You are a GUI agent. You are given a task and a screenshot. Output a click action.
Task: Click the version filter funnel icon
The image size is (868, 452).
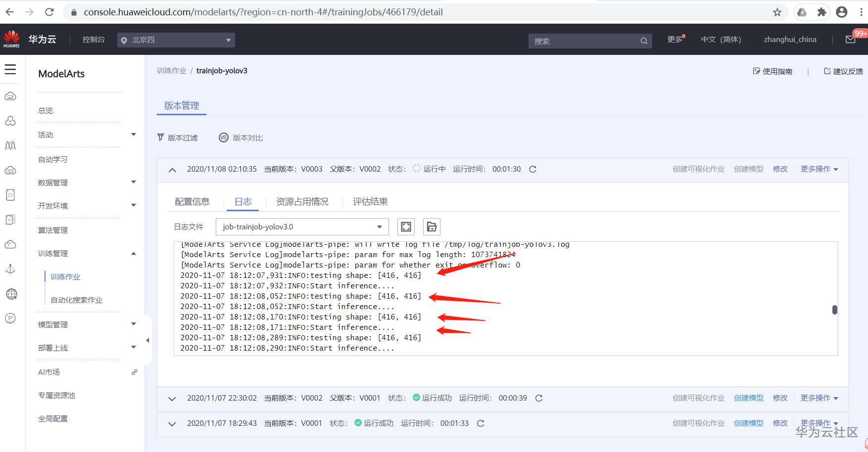coord(160,137)
